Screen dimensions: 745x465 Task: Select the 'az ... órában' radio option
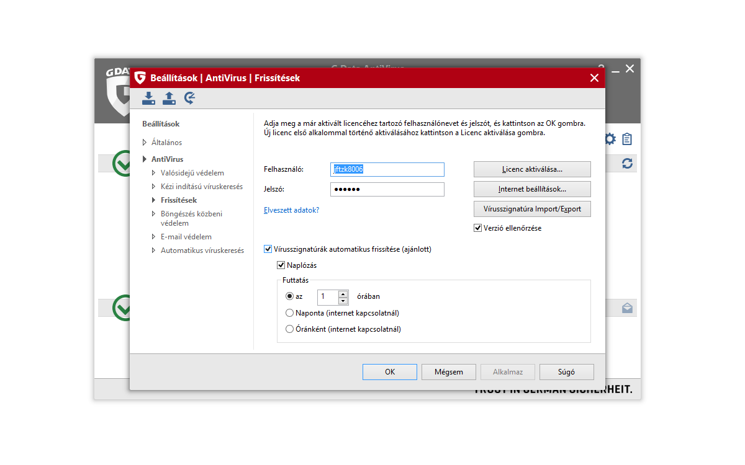(x=289, y=296)
